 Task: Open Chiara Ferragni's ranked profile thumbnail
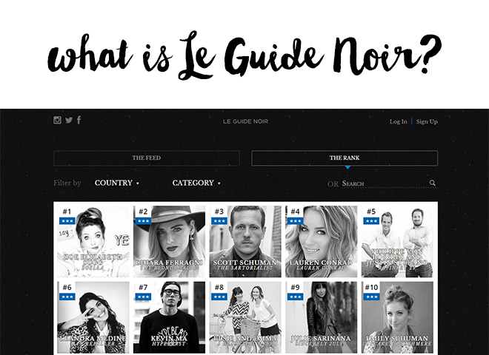tap(170, 241)
